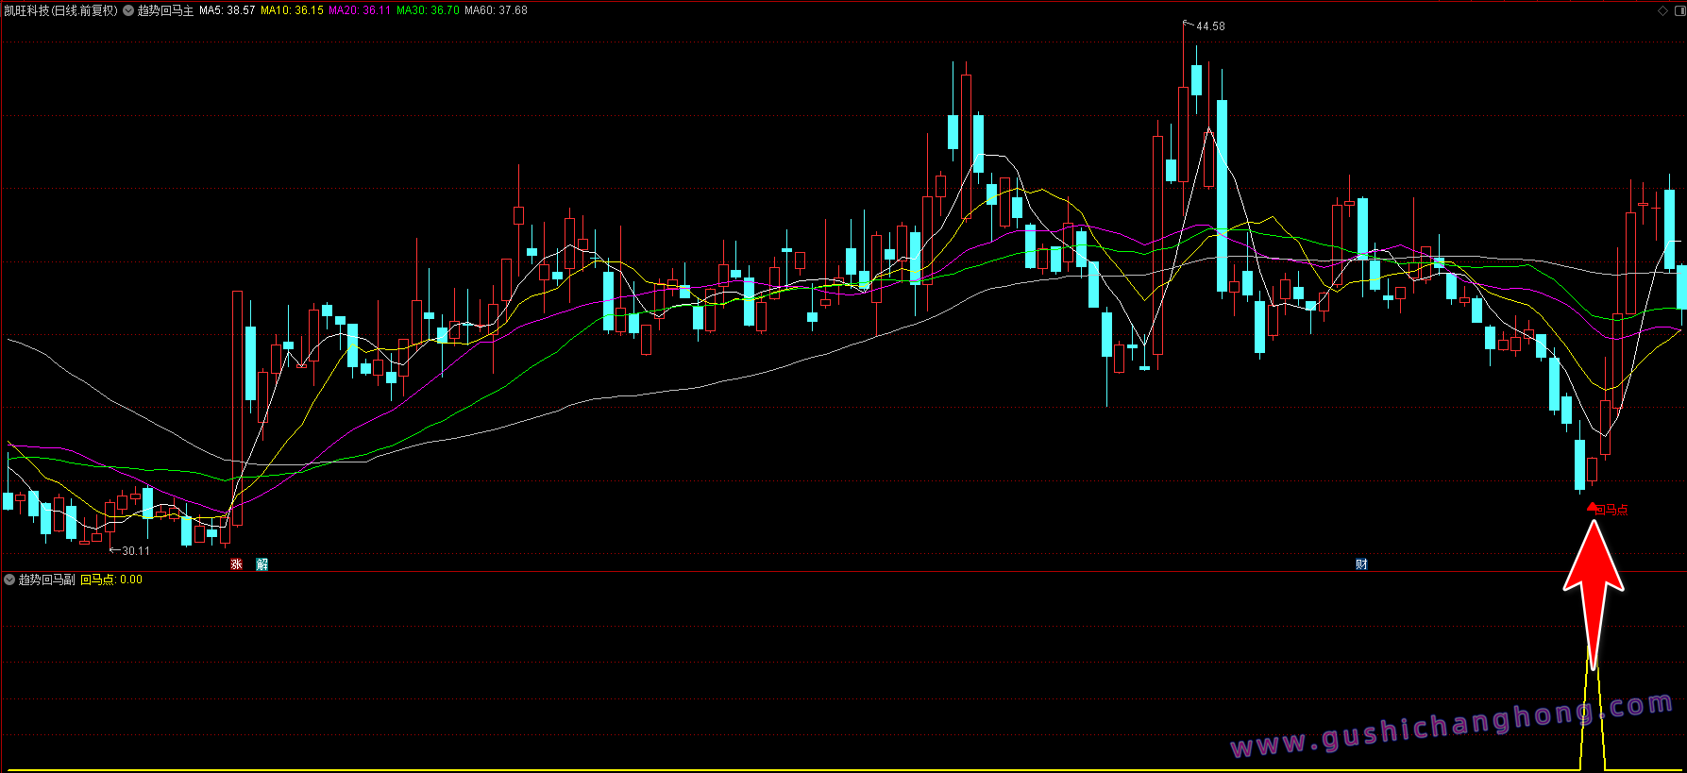Click the cyan 解 event marker icon

point(262,564)
